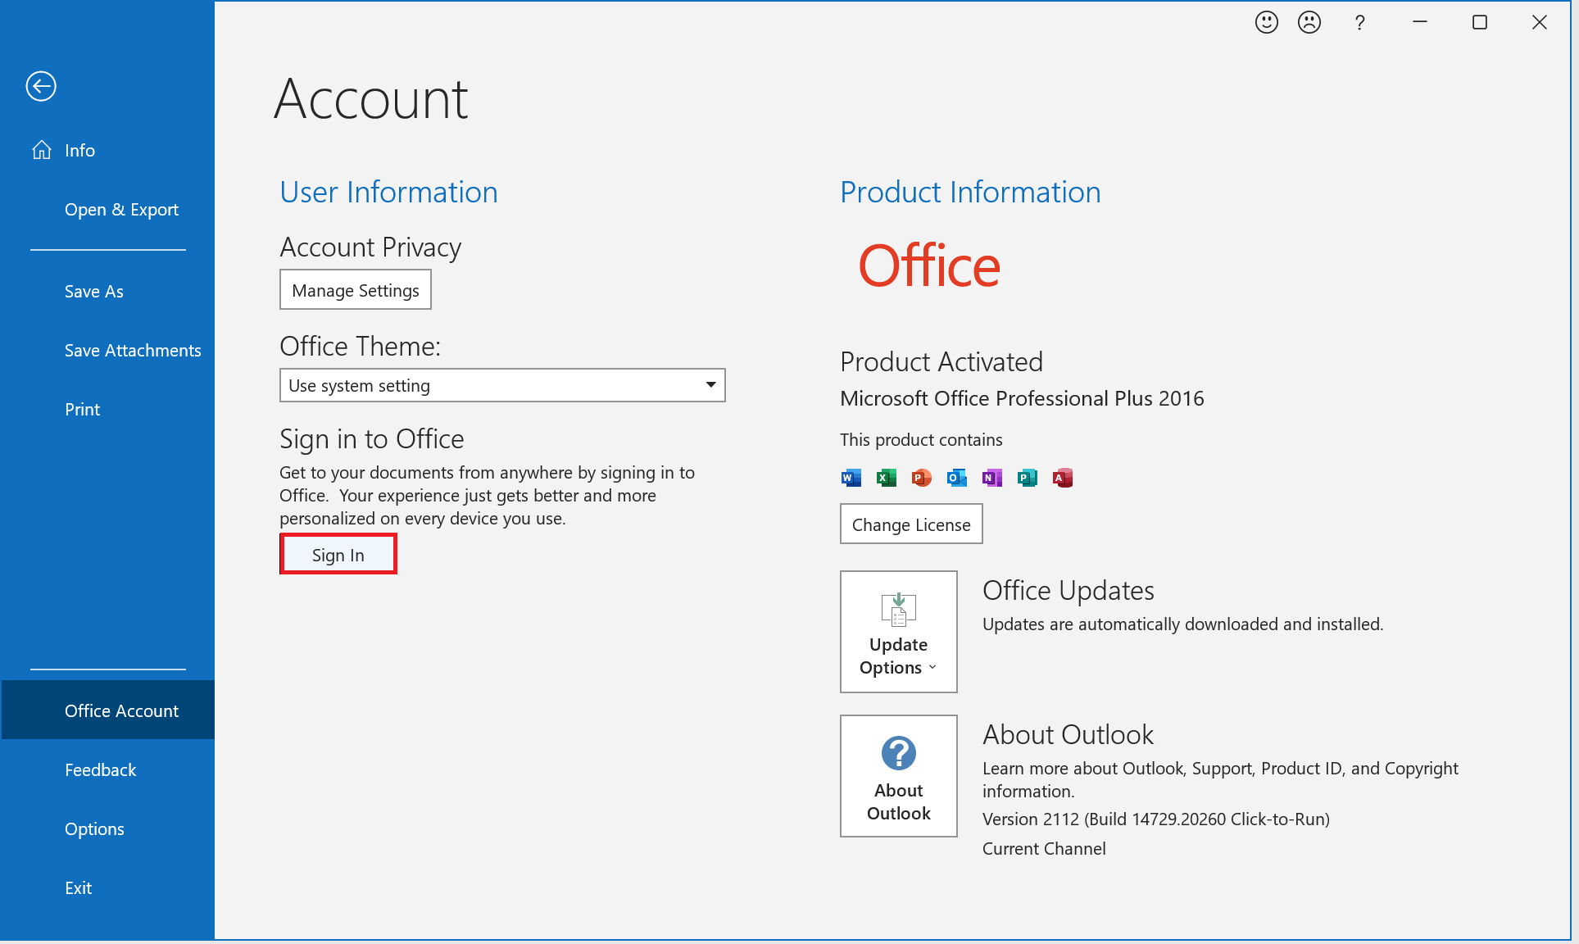Open the About Outlook dialog

tap(898, 776)
